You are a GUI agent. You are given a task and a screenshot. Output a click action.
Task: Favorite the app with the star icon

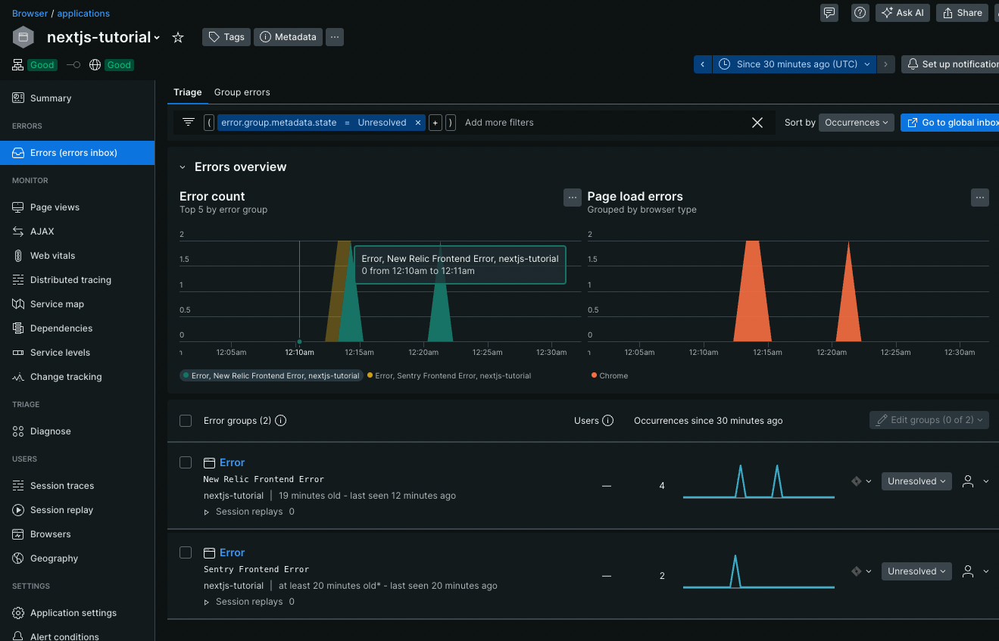tap(178, 37)
